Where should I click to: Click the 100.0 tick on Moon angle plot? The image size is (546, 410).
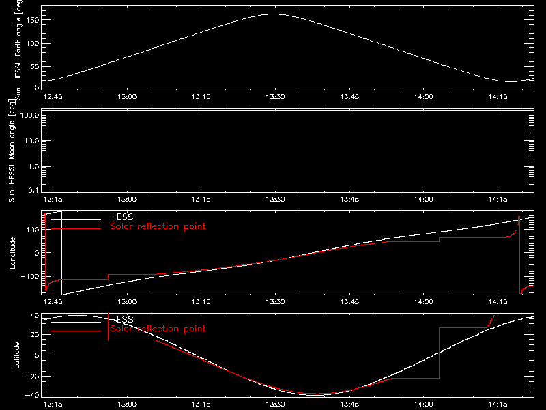tap(29, 115)
